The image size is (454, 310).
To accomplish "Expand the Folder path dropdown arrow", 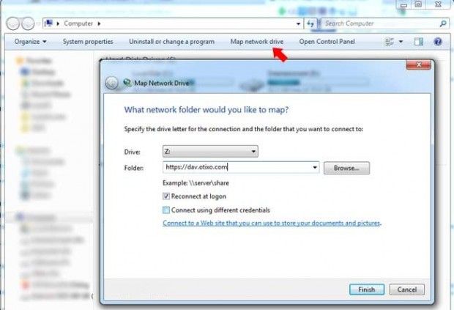I will pos(315,167).
